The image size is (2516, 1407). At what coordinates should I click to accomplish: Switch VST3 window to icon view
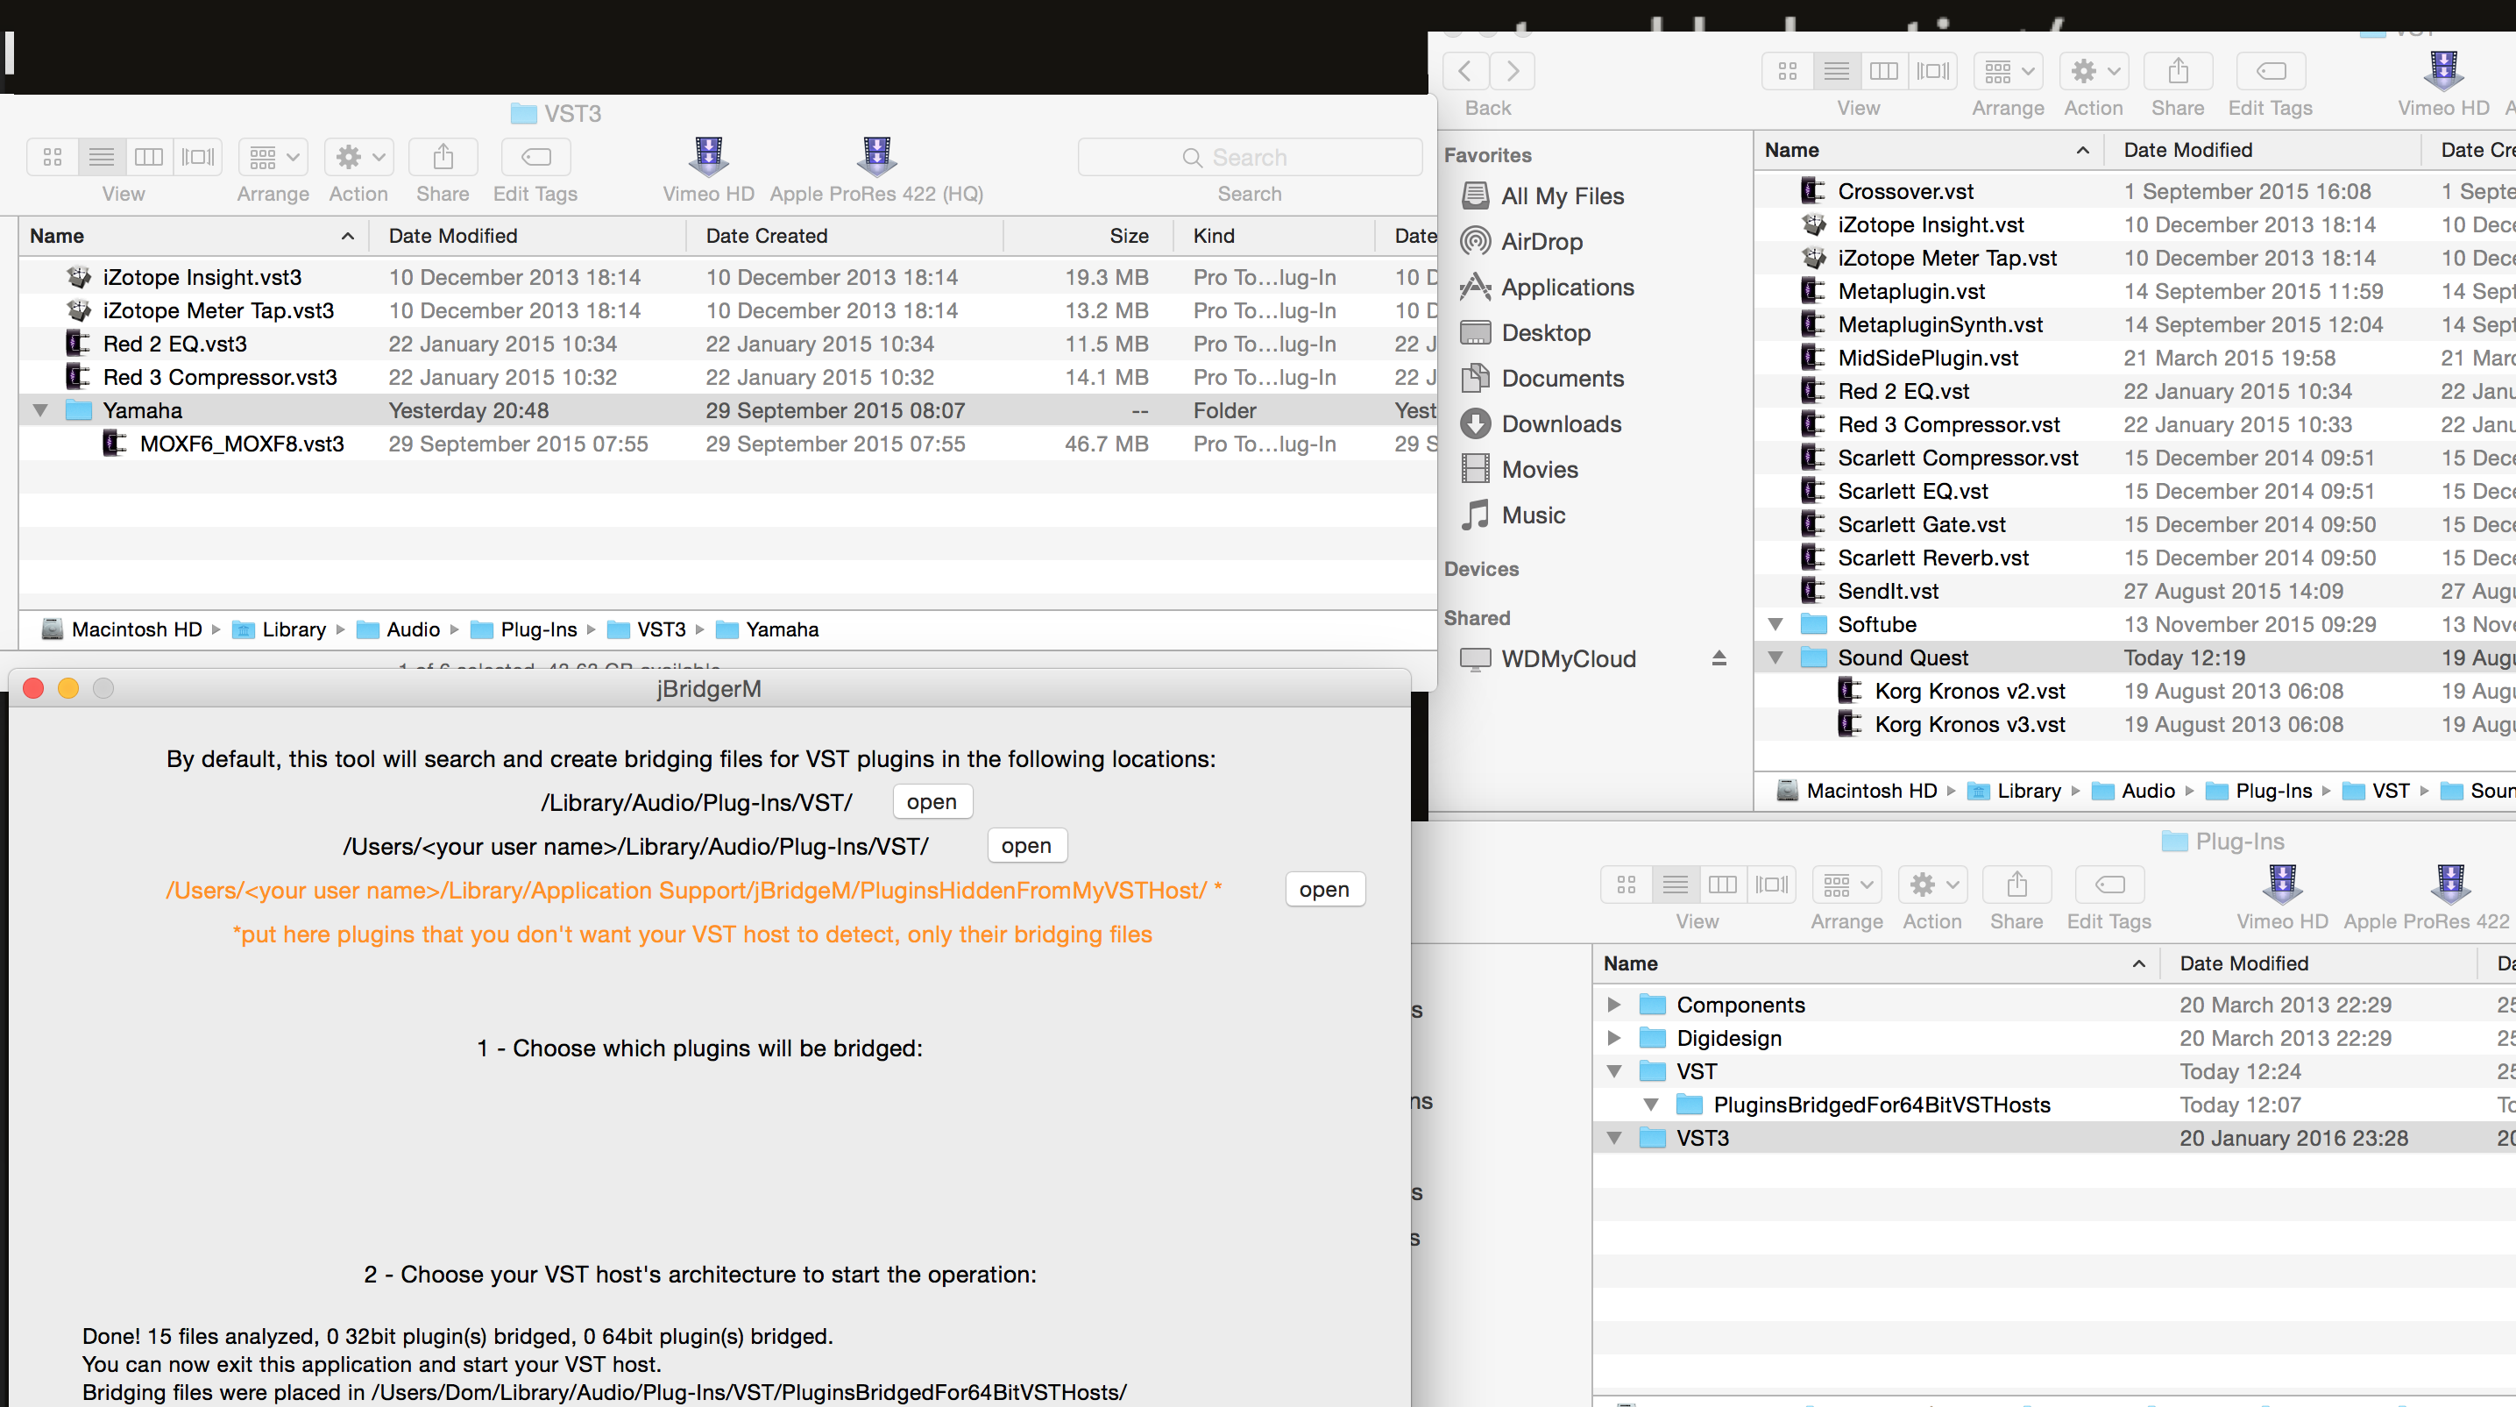pos(53,157)
